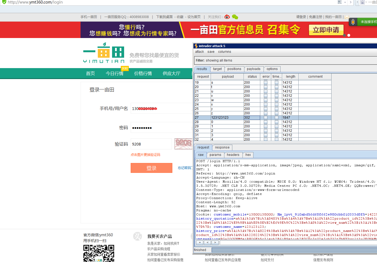Sort by the status column header
Screen dimensions: 377x262
point(252,77)
